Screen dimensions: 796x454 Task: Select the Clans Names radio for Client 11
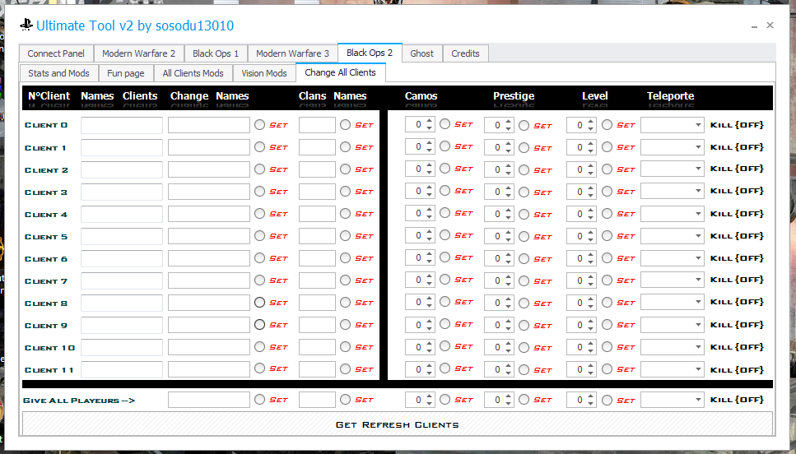(x=345, y=368)
